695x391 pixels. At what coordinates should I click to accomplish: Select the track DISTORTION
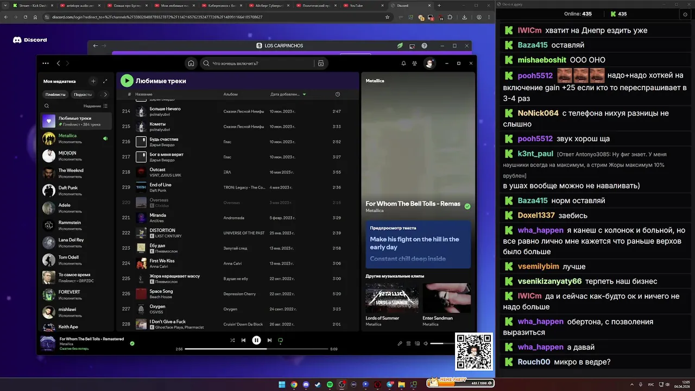pos(237,232)
